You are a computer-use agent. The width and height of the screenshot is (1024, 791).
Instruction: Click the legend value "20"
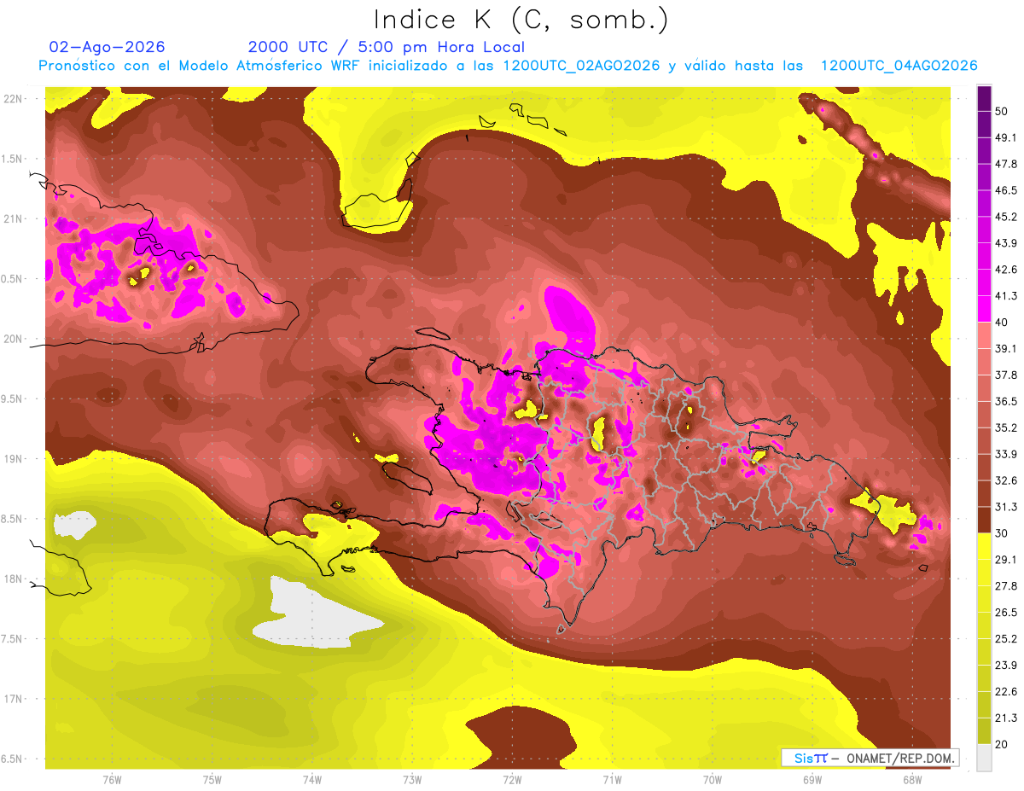(1002, 744)
